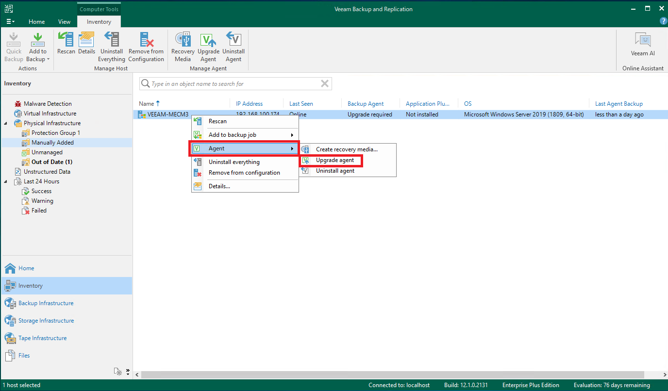668x391 pixels.
Task: Collapse the Last 24 Hours tree node
Action: pos(6,181)
